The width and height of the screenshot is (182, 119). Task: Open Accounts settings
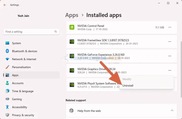point(31,83)
